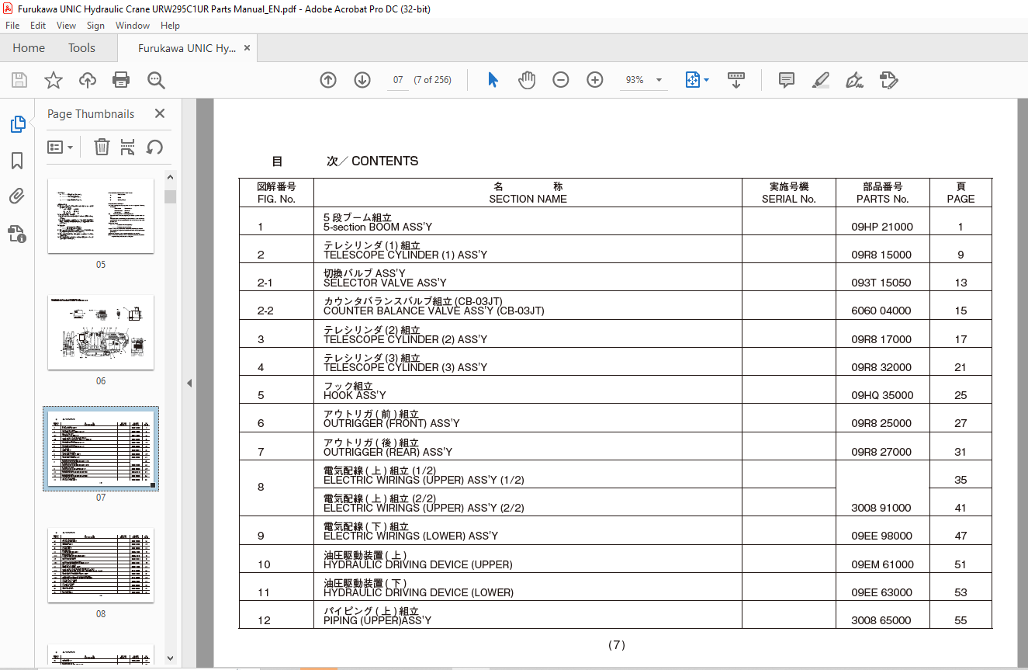Image resolution: width=1028 pixels, height=670 pixels.
Task: Collapse the navigation pane arrow
Action: point(189,383)
